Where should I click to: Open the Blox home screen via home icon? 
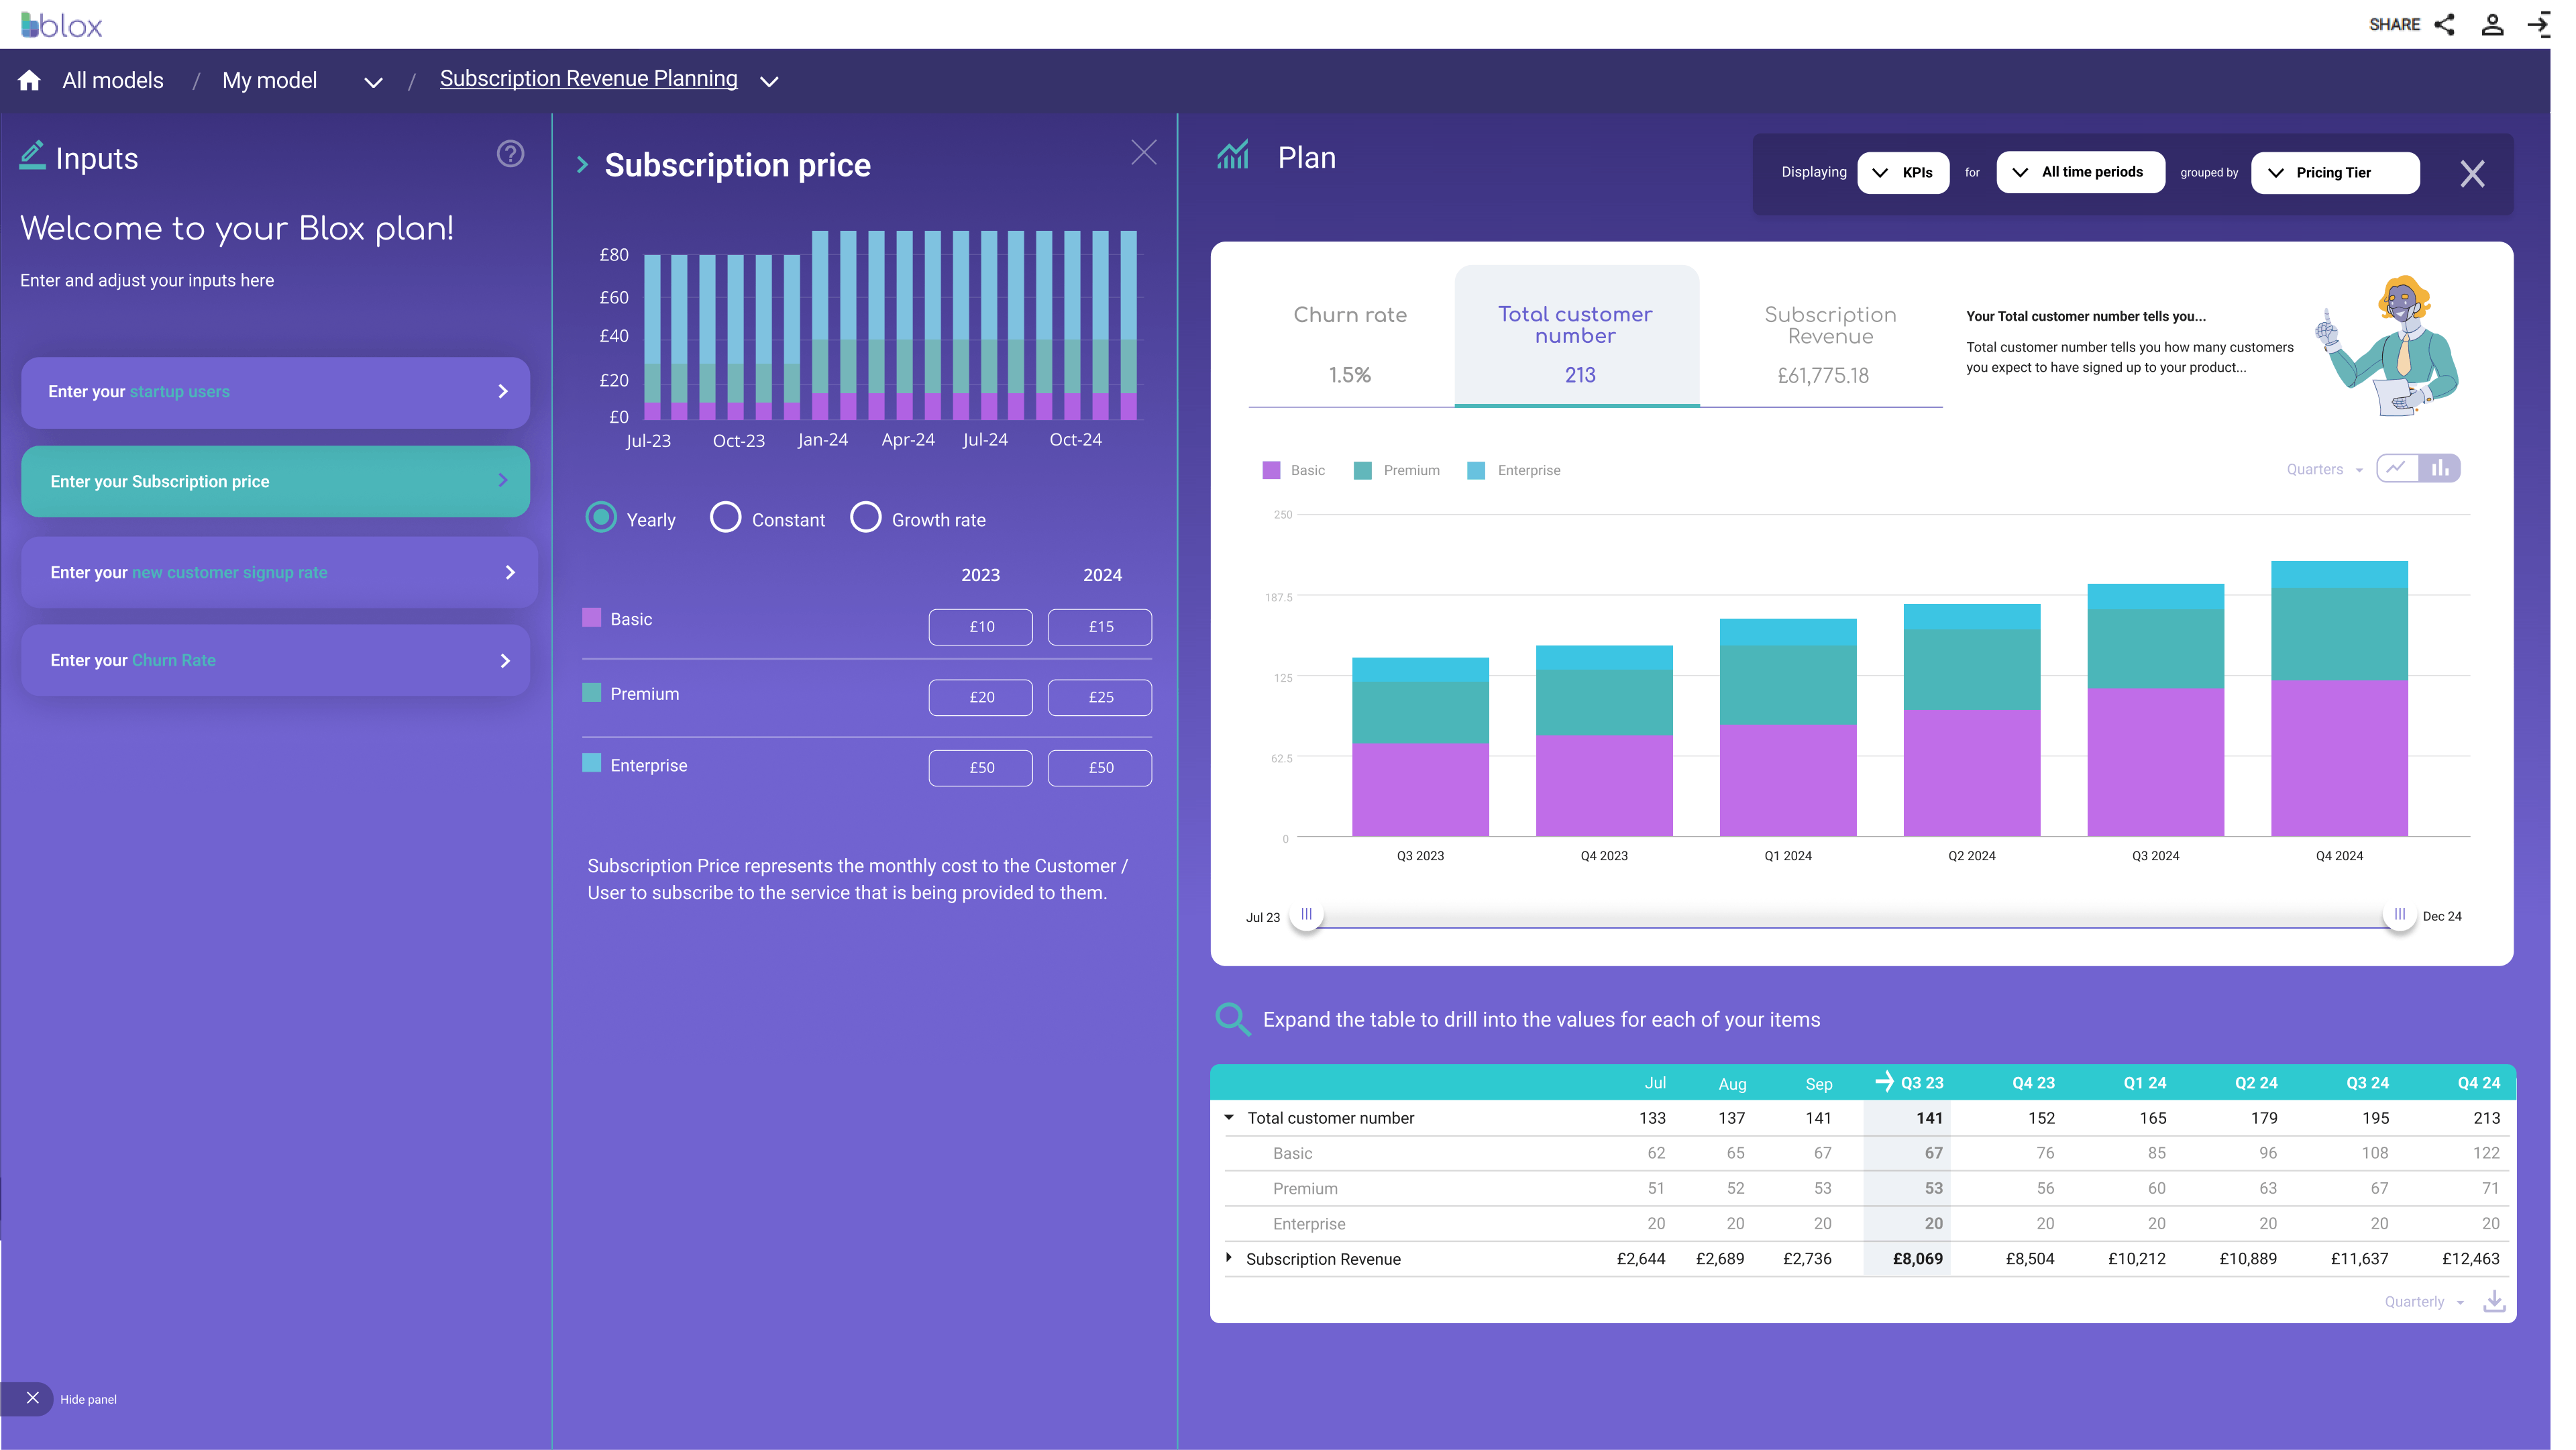[29, 79]
